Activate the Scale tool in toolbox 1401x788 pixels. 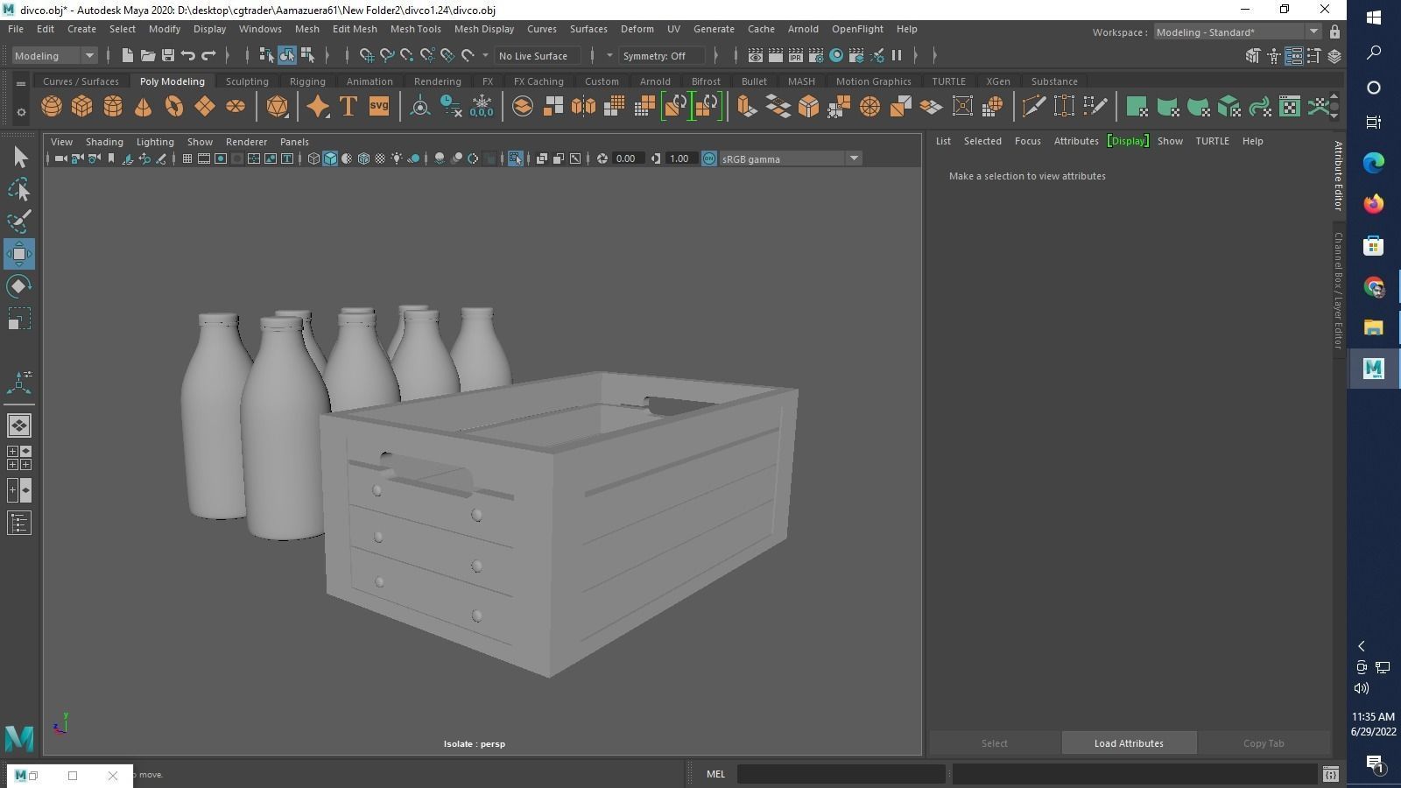(x=19, y=319)
